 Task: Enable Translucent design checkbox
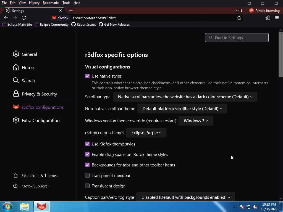[87, 186]
